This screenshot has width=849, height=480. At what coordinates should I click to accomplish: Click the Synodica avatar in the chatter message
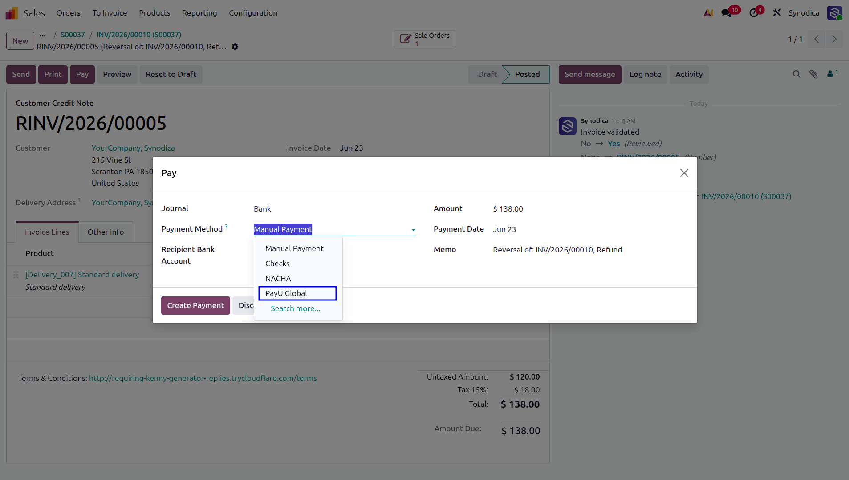tap(567, 126)
